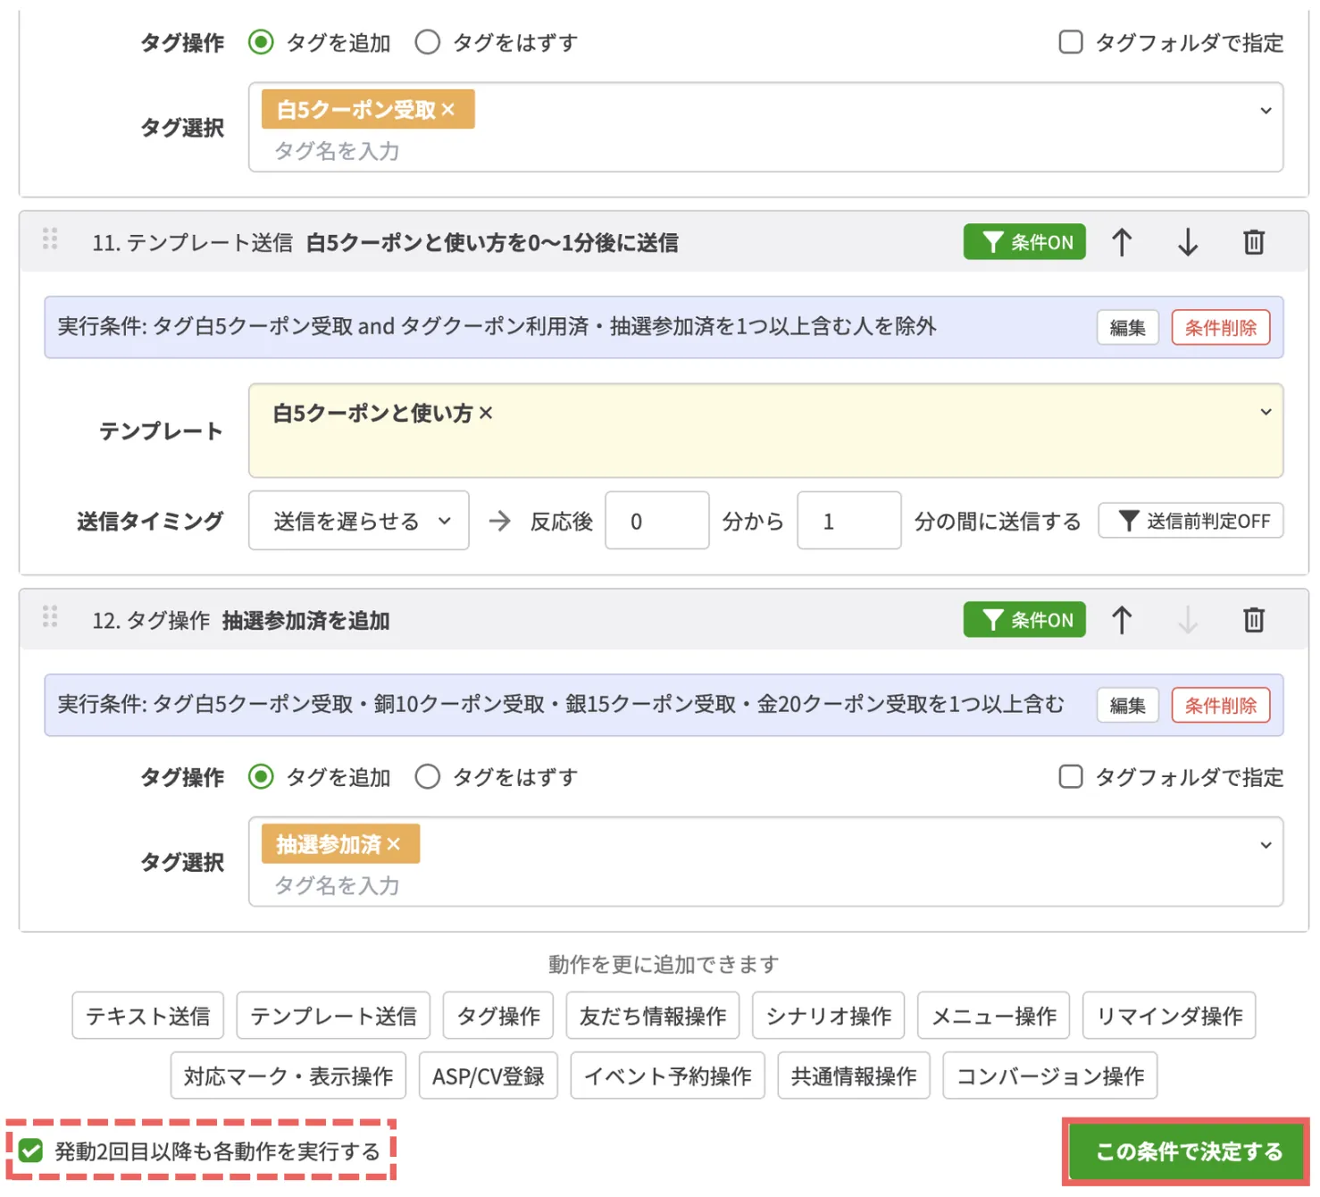Open 送信を遅らせる timing dropdown

coord(359,521)
